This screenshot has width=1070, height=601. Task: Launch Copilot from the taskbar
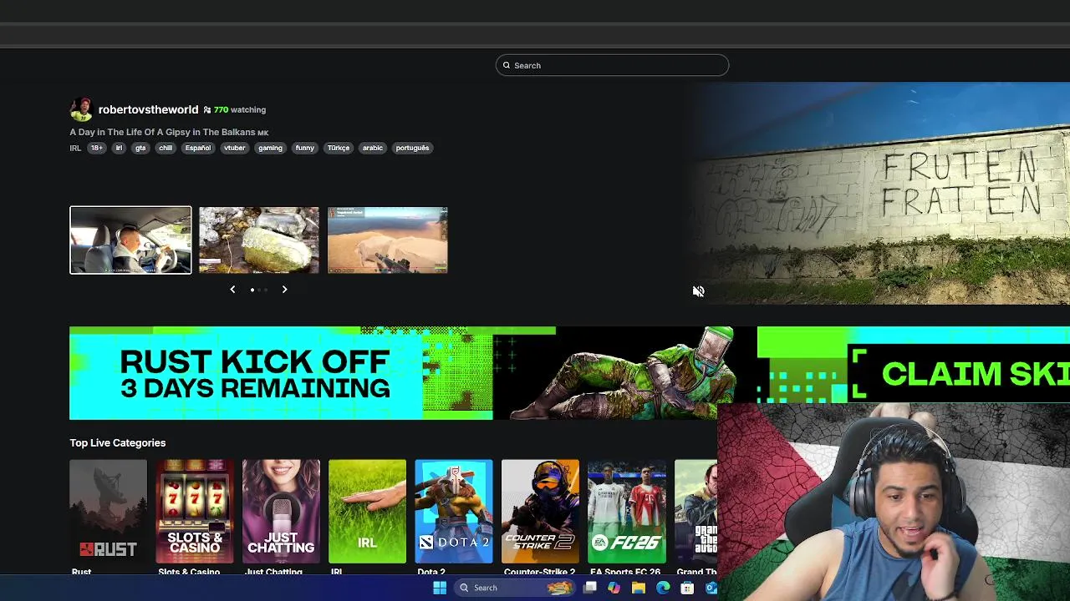(x=614, y=588)
